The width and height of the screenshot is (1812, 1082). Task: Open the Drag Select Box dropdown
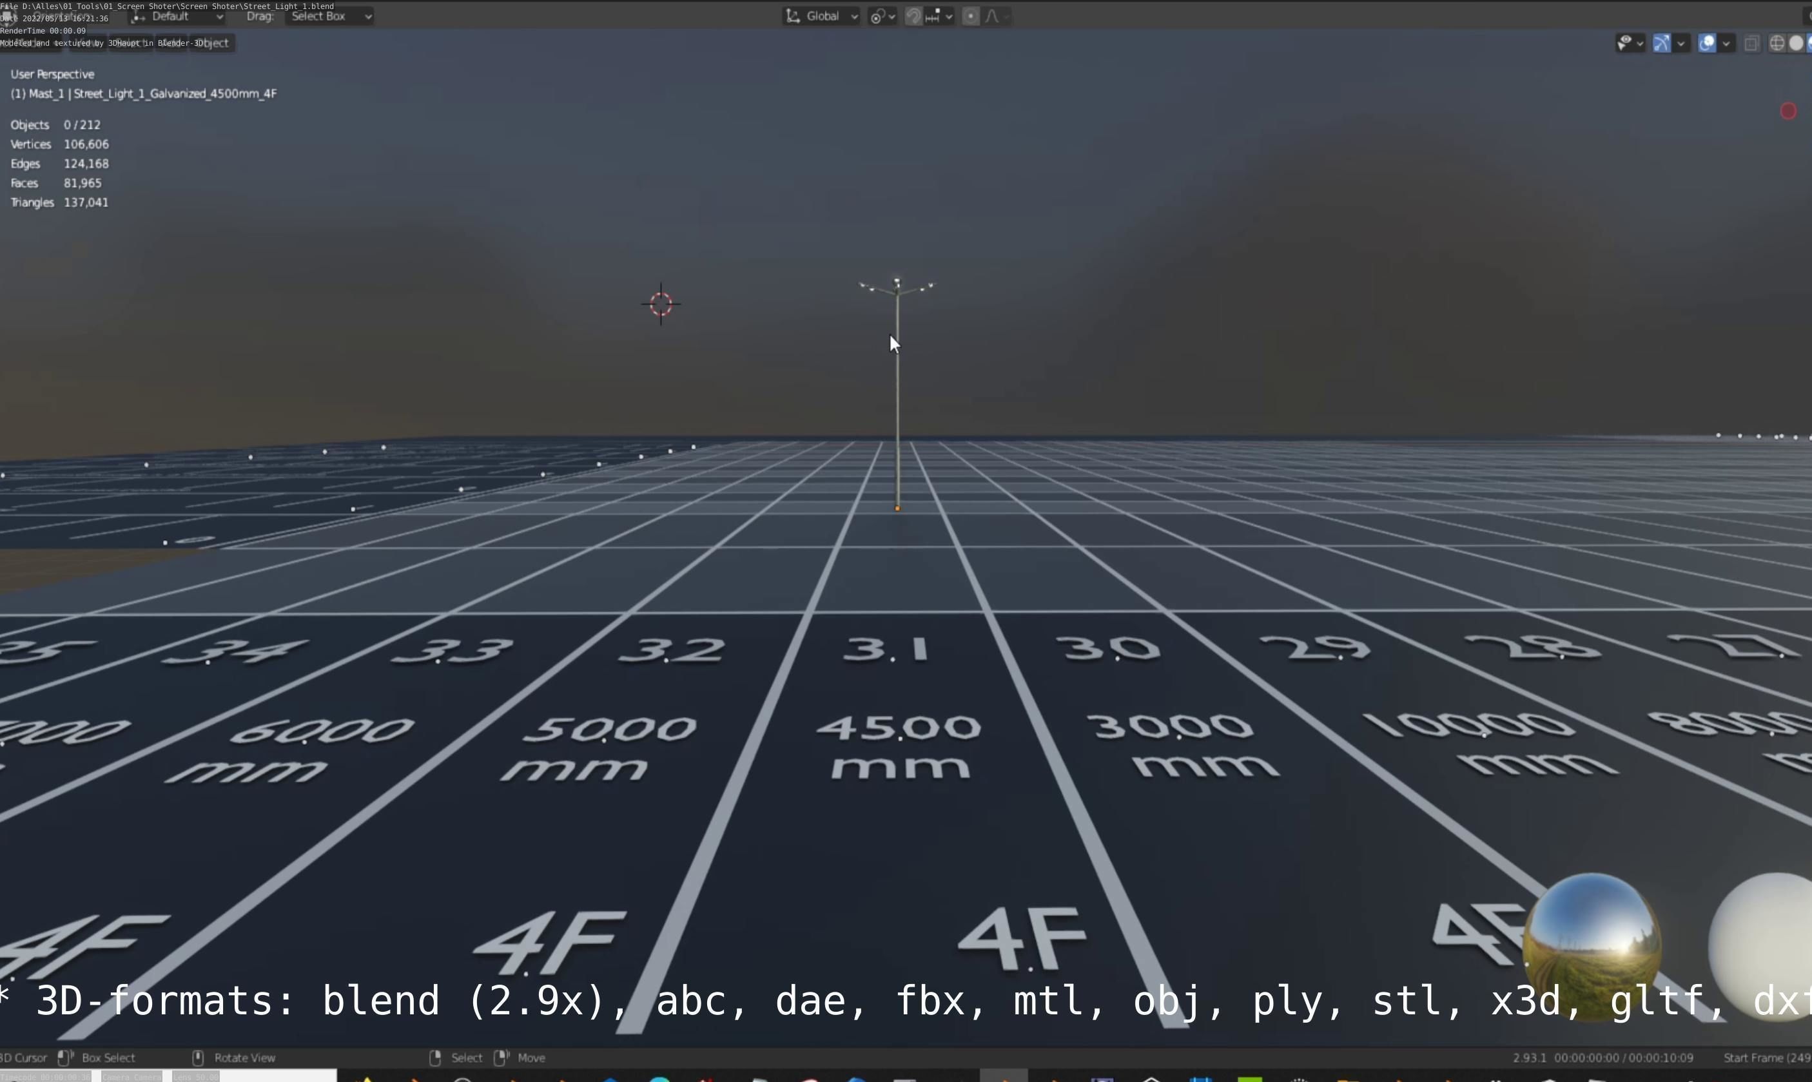pos(329,16)
